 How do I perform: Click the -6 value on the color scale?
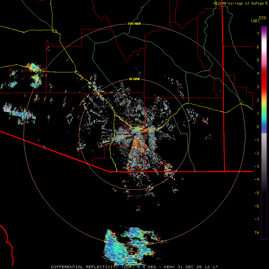pos(257,206)
